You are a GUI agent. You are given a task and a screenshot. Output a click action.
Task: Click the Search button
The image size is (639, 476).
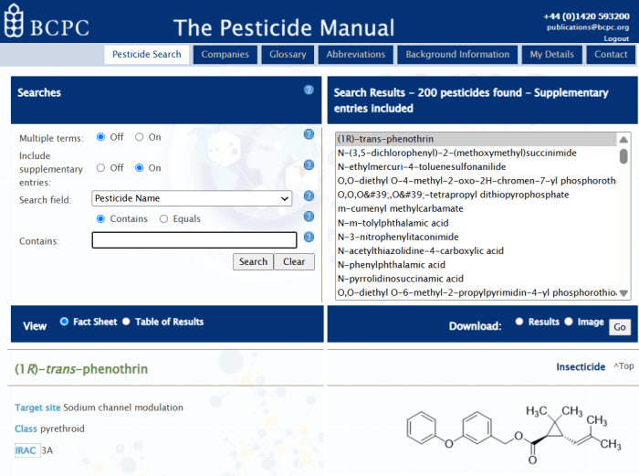pyautogui.click(x=253, y=262)
